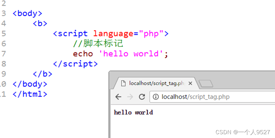The height and width of the screenshot is (138, 275).
Task: Click the closing </body> tag
Action: [30, 84]
